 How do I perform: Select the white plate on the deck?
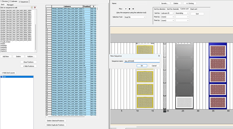[x=184, y=102]
